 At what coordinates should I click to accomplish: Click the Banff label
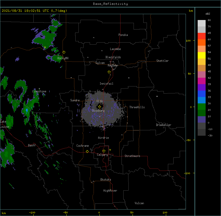pos(32,145)
